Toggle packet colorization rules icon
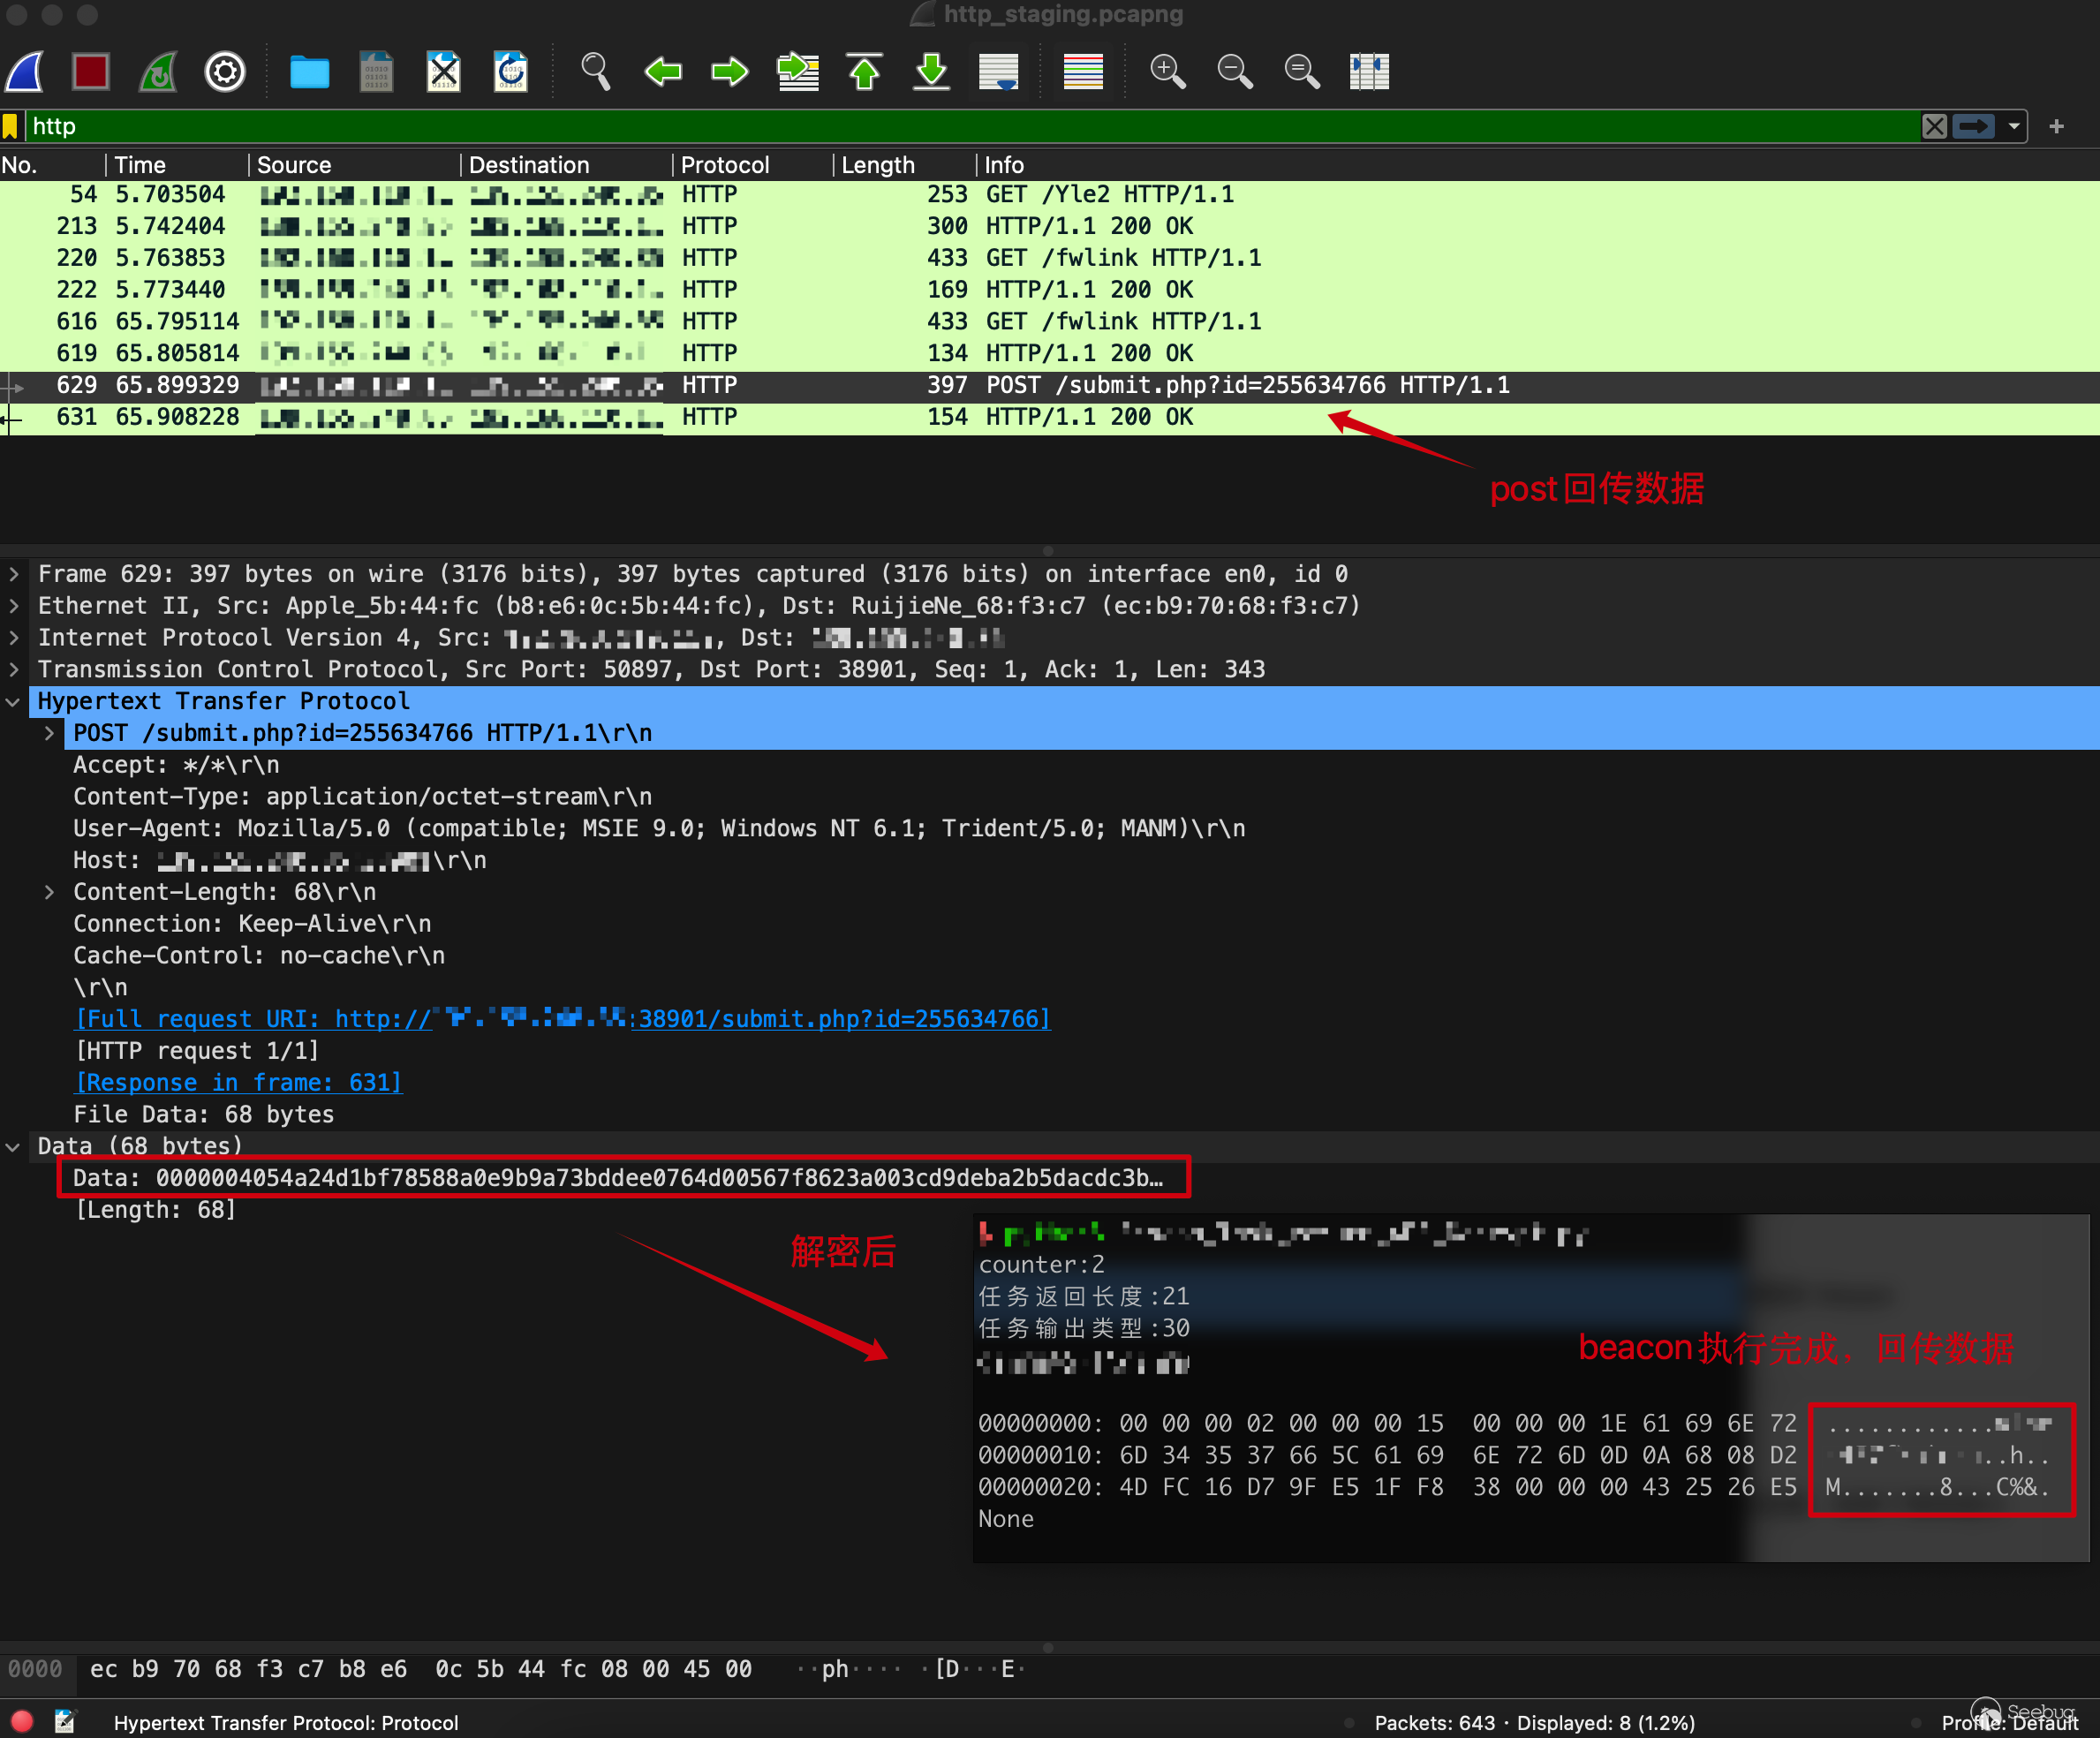This screenshot has height=1738, width=2100. click(1083, 72)
